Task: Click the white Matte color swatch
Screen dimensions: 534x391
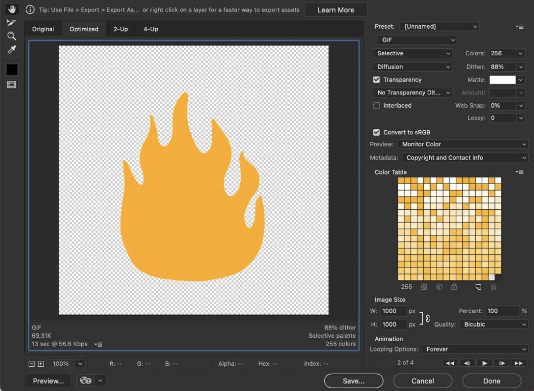Action: pyautogui.click(x=502, y=80)
